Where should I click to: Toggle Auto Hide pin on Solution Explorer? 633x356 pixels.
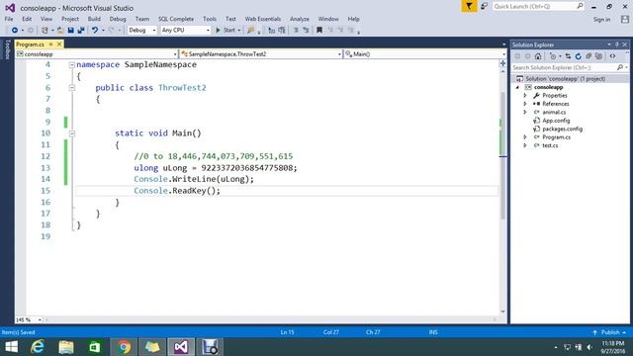(x=617, y=44)
